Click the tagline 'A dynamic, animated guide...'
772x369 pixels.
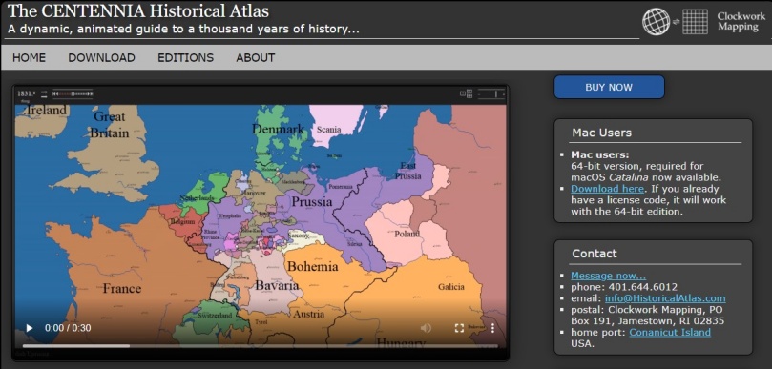coord(183,29)
